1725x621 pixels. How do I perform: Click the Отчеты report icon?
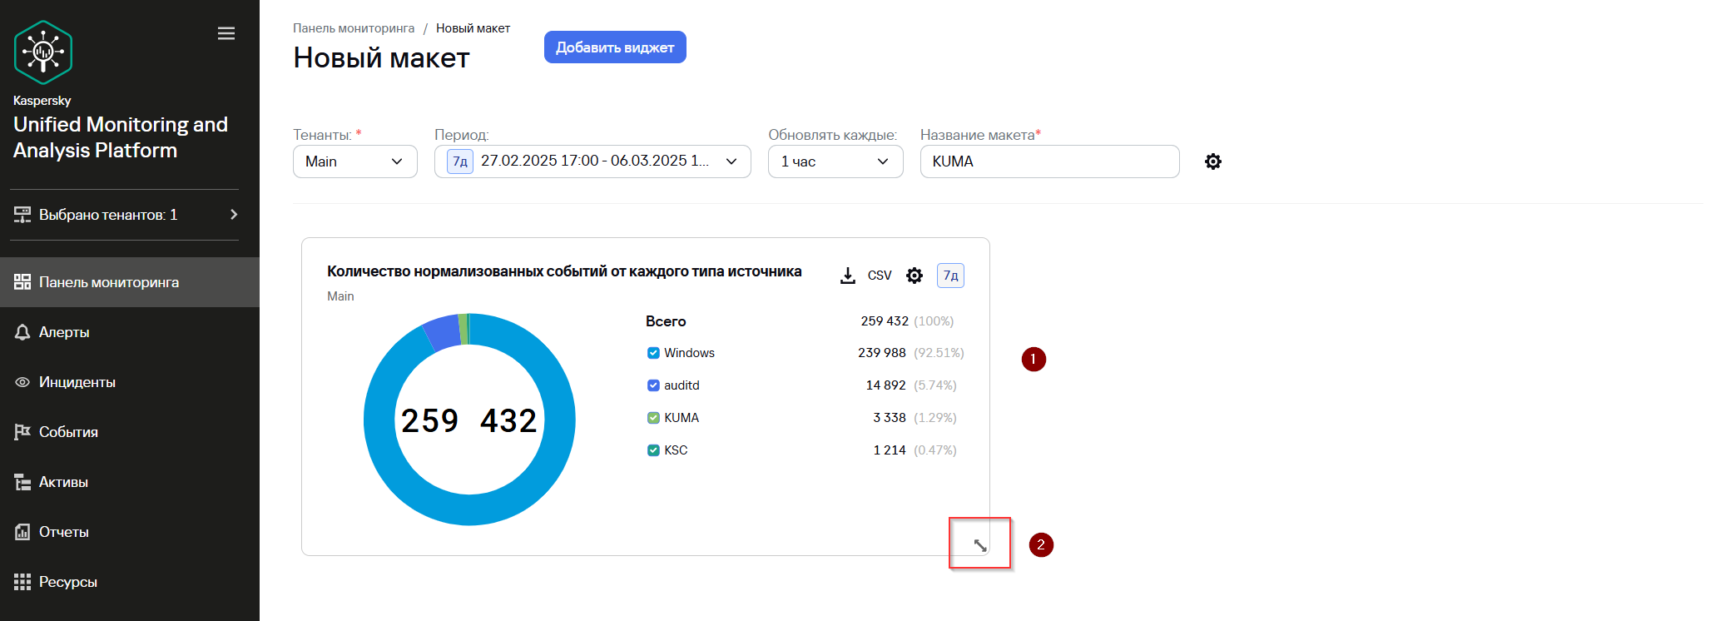pyautogui.click(x=22, y=532)
